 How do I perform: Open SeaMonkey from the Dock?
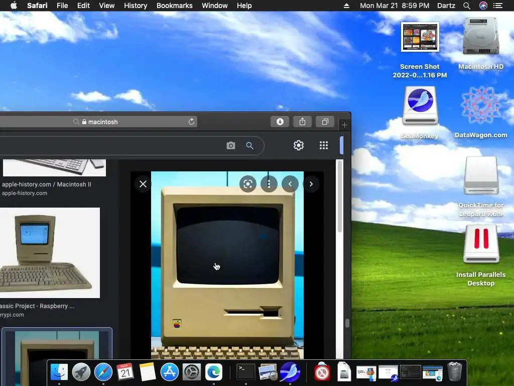pyautogui.click(x=290, y=372)
